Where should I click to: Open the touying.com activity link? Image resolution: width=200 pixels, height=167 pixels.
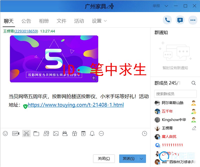click(x=76, y=105)
